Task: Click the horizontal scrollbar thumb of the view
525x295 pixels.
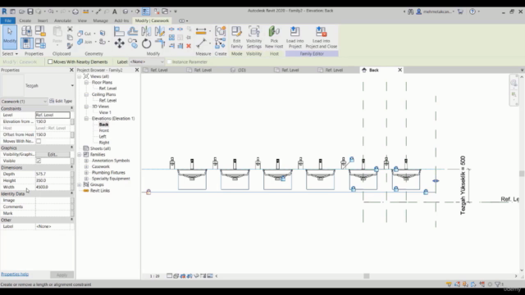Action: coord(367,276)
